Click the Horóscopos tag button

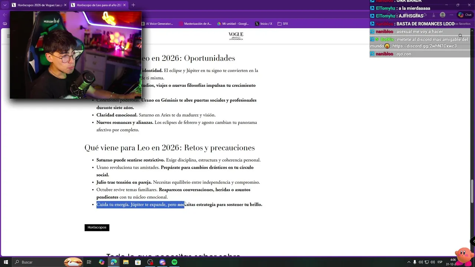(x=97, y=227)
